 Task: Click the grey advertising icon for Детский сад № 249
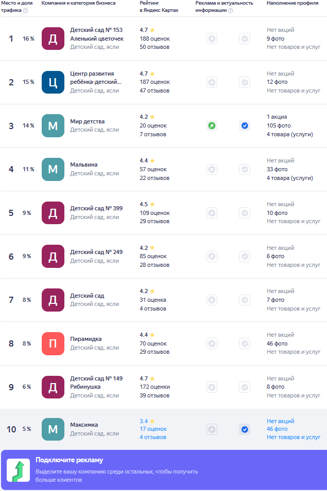[x=212, y=256]
